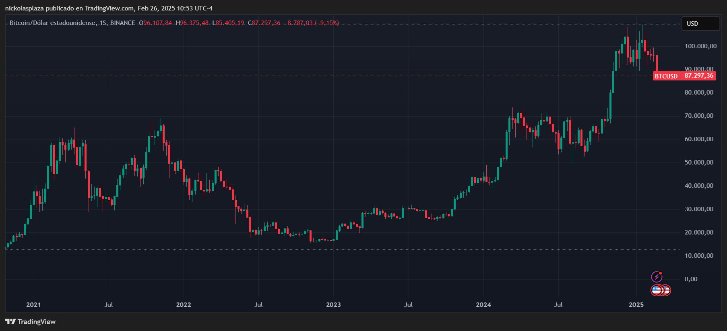Click the 2024 label on time axis
727x331 pixels.
coord(483,304)
